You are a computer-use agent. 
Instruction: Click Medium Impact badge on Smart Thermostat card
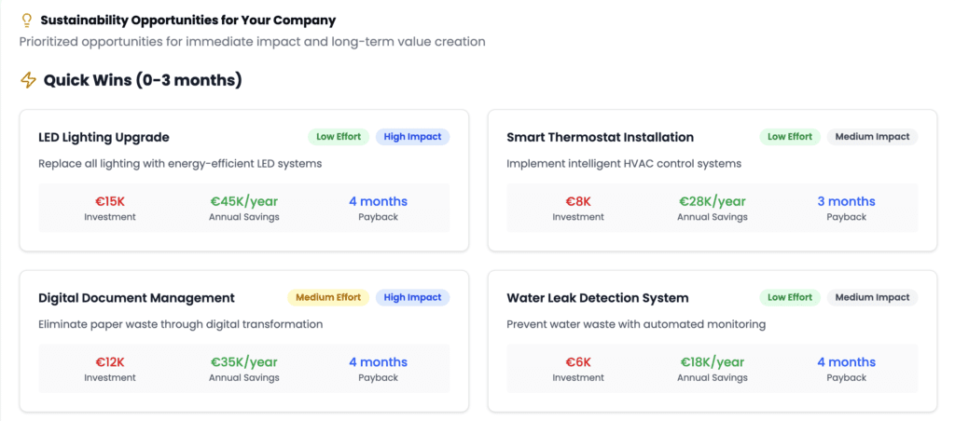(x=873, y=137)
